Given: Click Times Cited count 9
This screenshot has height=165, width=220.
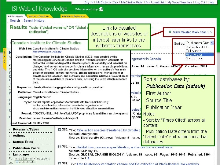Looking at the screenshot, I should coord(88,158).
